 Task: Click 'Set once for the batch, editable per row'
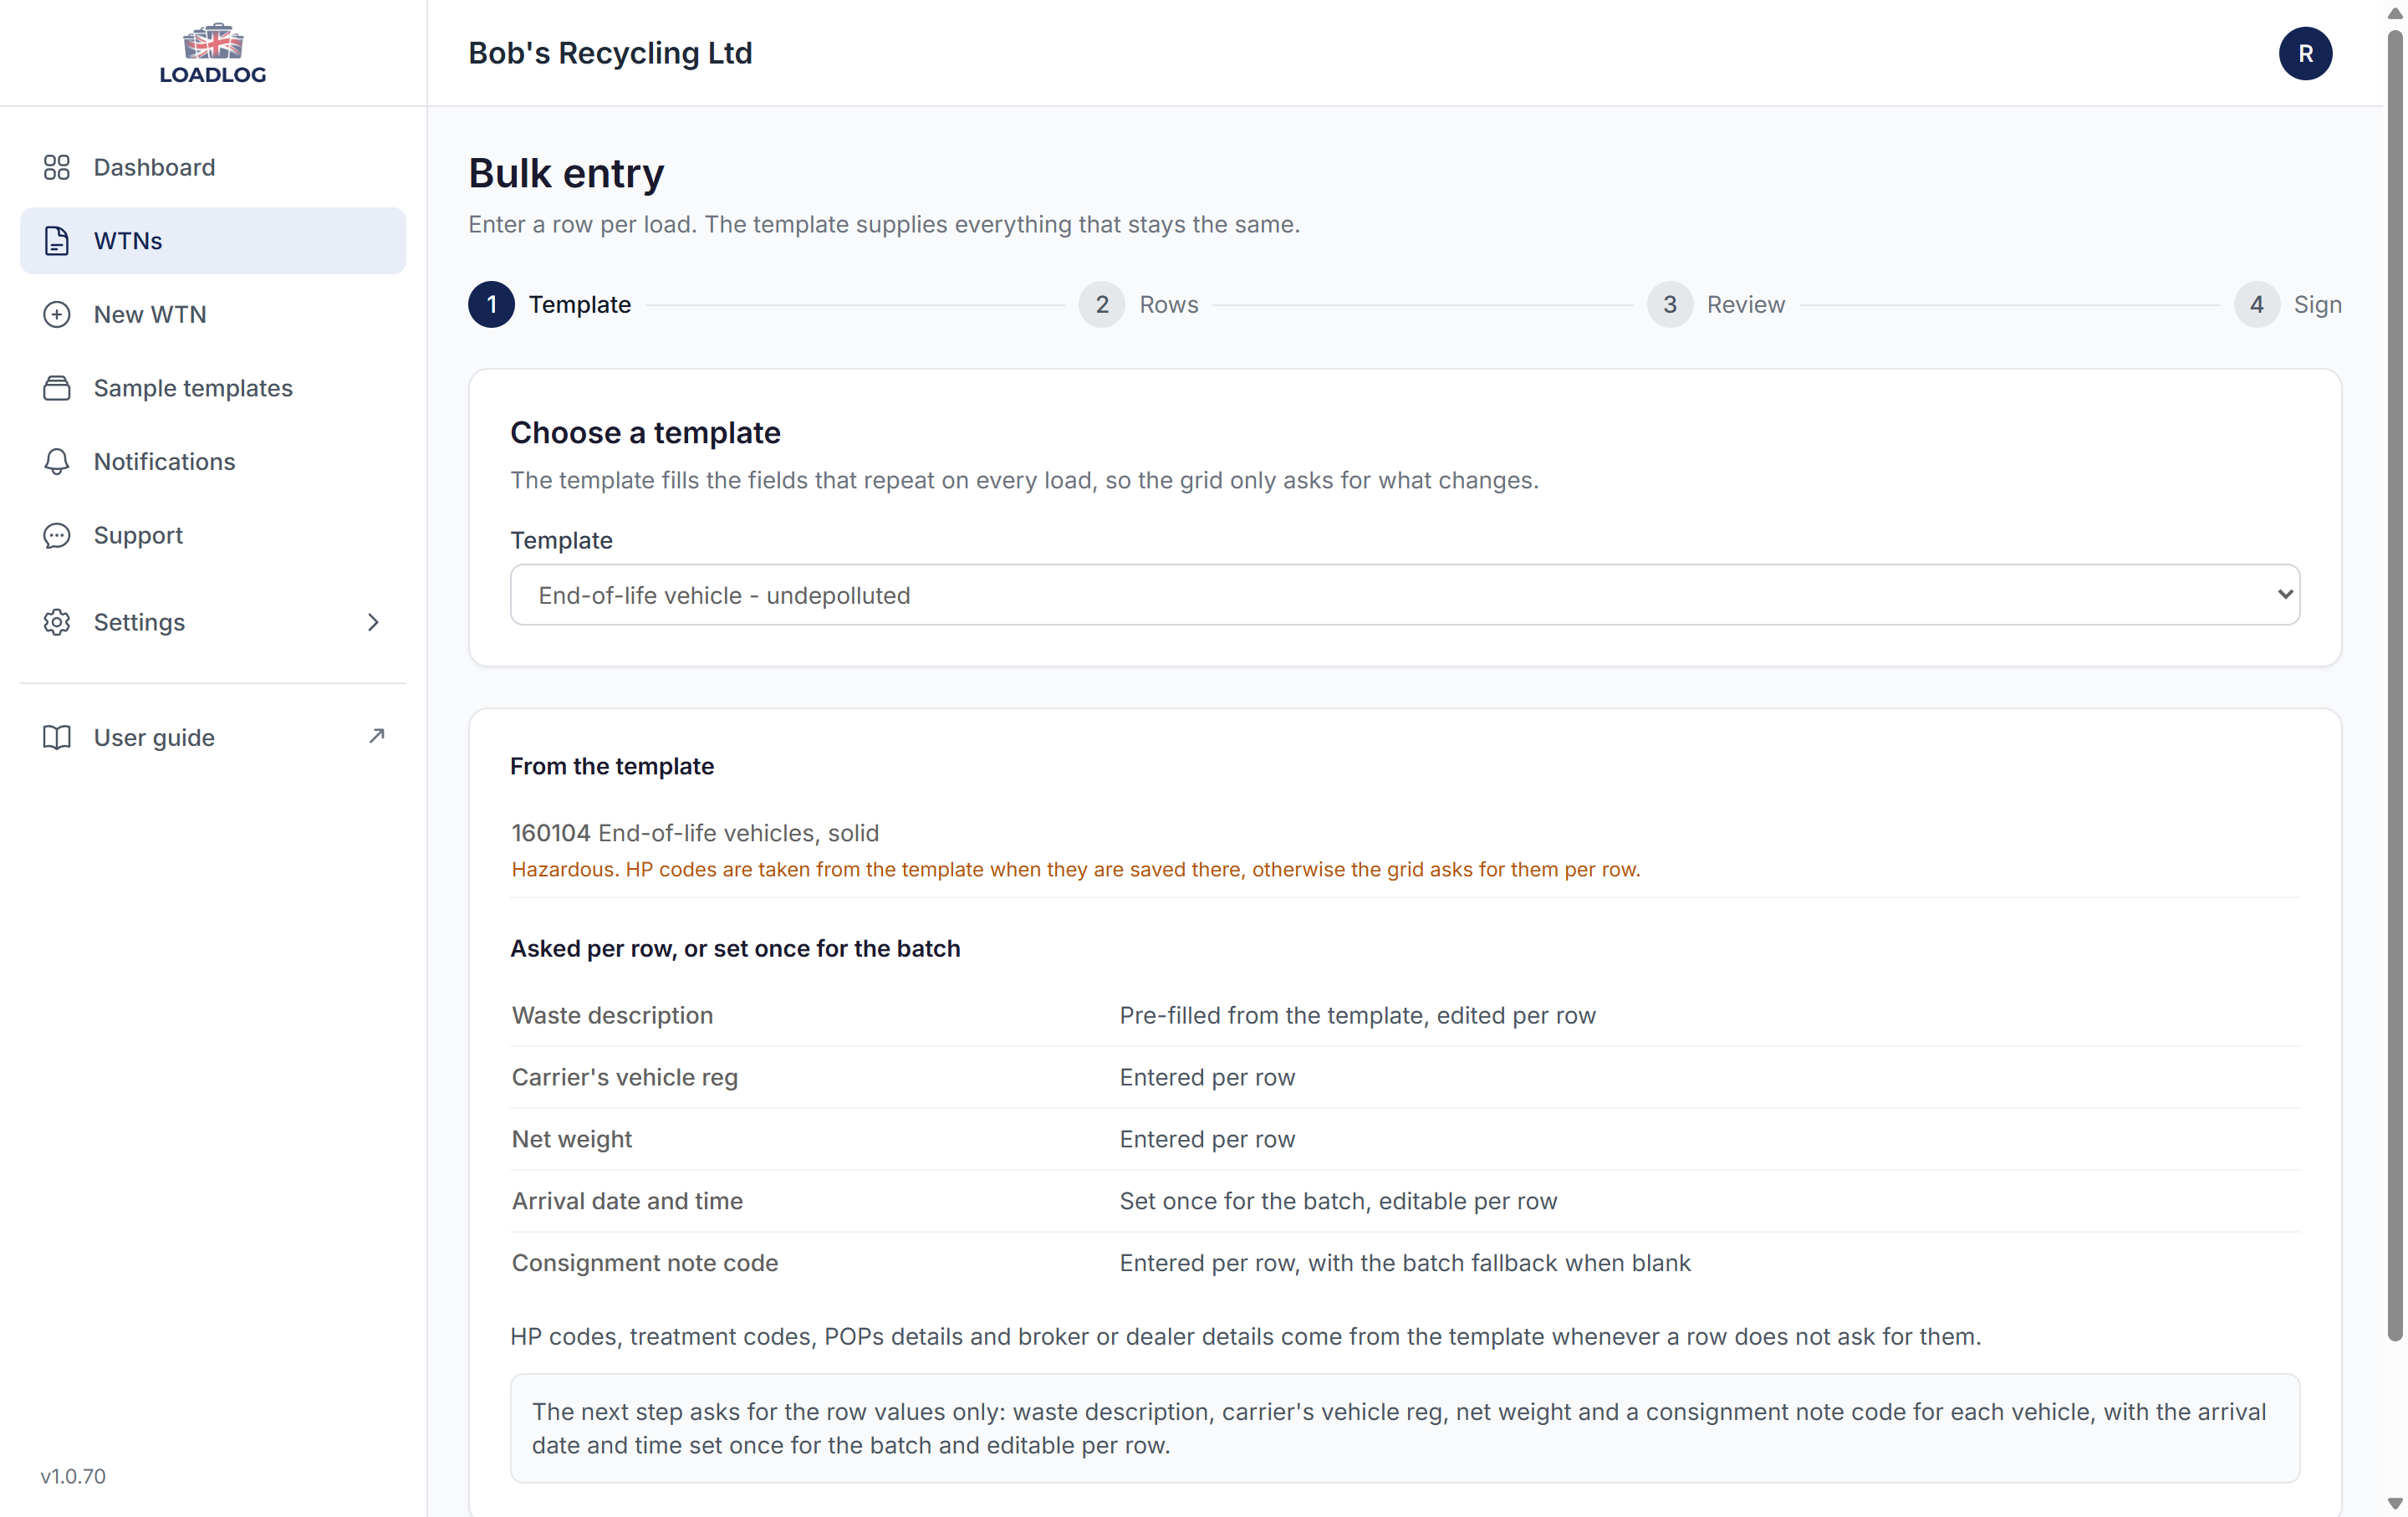(1338, 1201)
